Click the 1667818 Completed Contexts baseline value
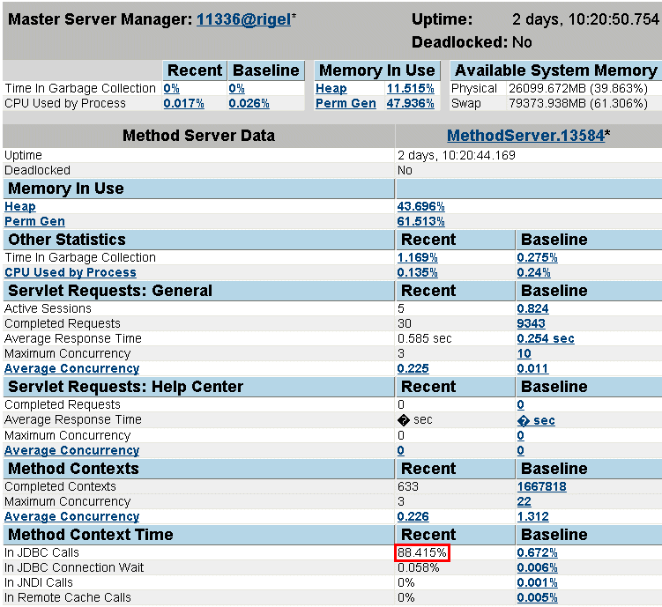The width and height of the screenshot is (662, 607). point(541,487)
